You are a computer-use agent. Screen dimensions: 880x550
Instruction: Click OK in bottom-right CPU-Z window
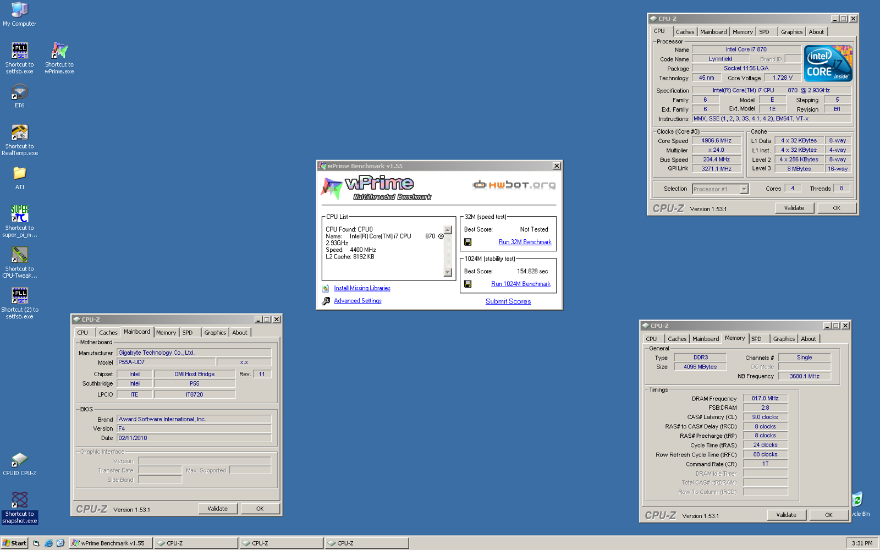click(x=829, y=515)
